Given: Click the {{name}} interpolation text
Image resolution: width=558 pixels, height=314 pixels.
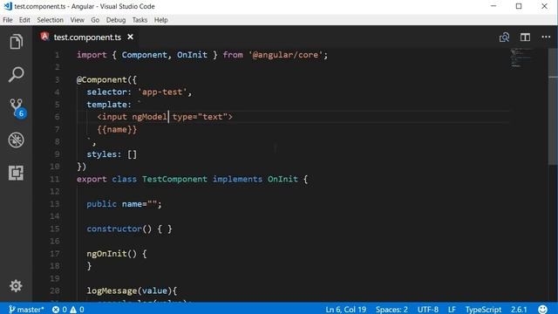Looking at the screenshot, I should [x=117, y=129].
